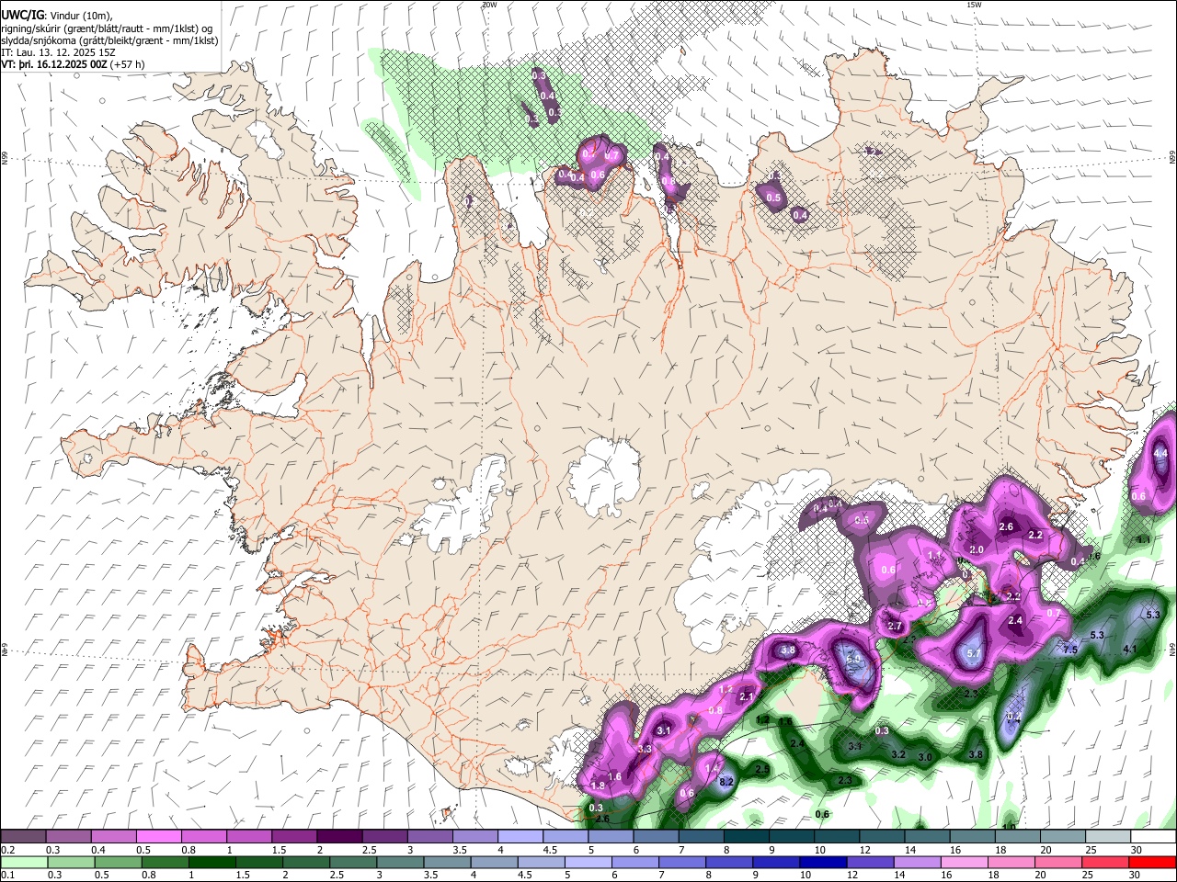Click the crimson swatch between 25 and 30
This screenshot has height=882, width=1177.
pyautogui.click(x=1104, y=863)
